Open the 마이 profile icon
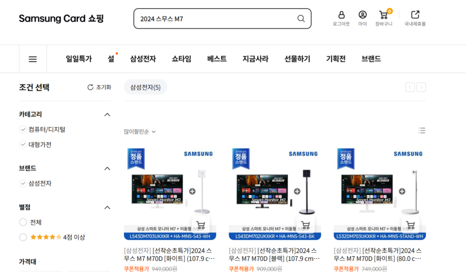 [362, 15]
